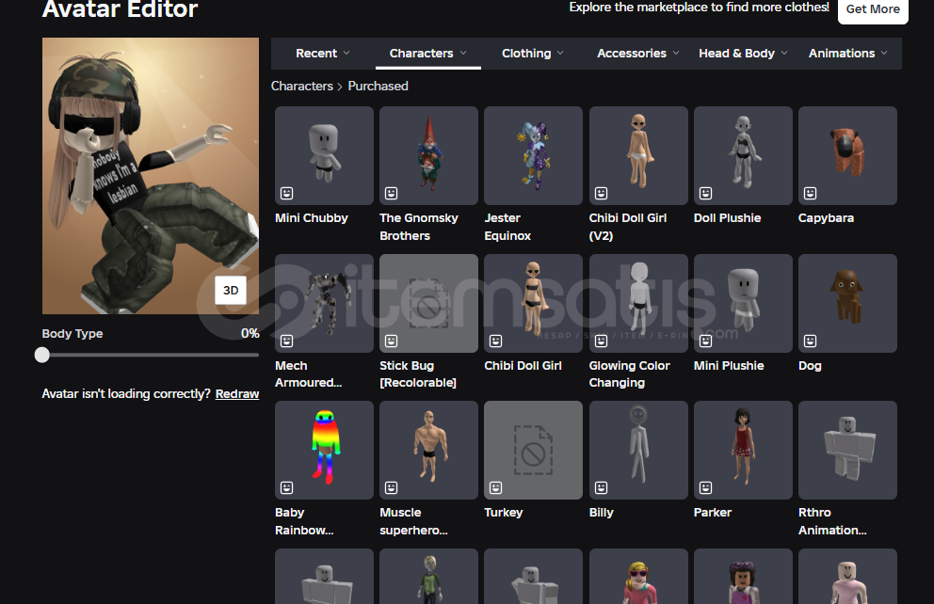Click the avatar preview image

point(151,176)
